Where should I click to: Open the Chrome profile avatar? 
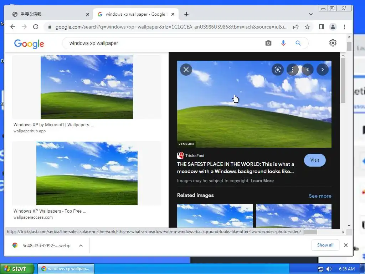(x=333, y=27)
